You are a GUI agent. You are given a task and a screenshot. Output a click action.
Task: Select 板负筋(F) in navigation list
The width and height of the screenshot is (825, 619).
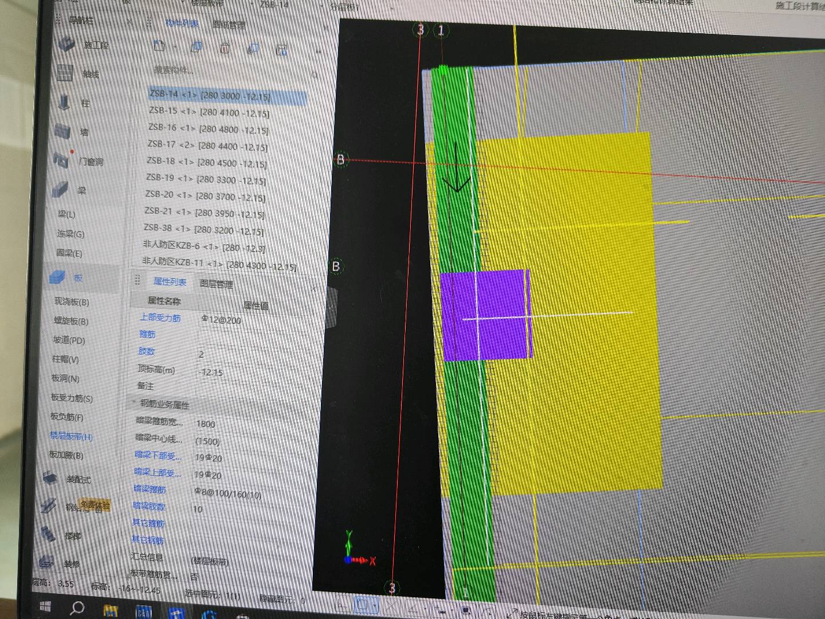click(66, 417)
